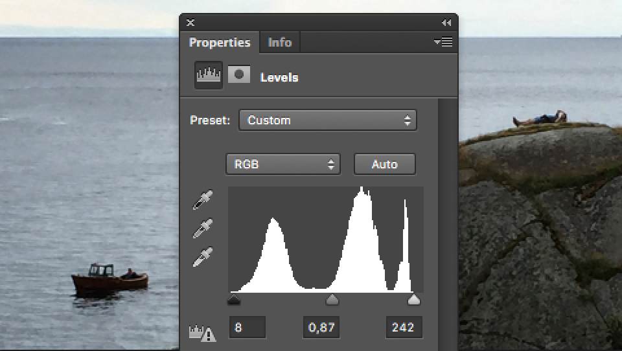Click the Levels histogram adjustment icon
This screenshot has height=351, width=622.
tap(209, 76)
